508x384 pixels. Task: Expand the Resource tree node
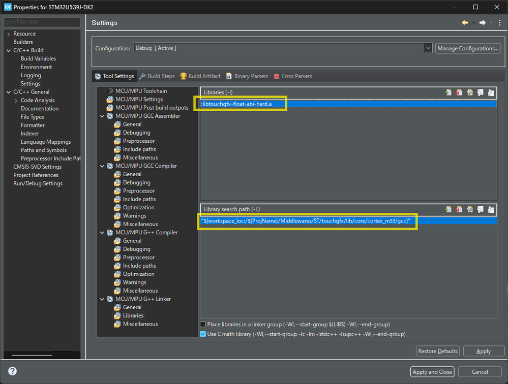tap(9, 34)
